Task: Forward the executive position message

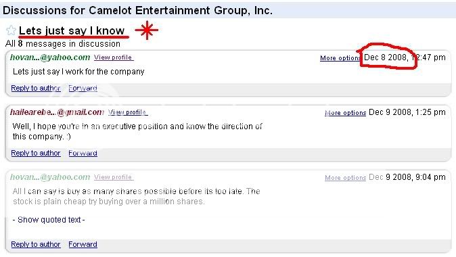Action: (x=83, y=153)
